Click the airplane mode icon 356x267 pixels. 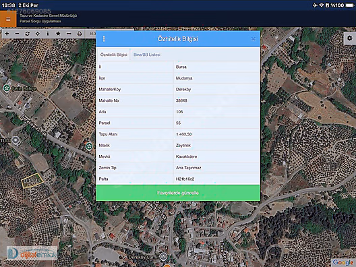315,5
